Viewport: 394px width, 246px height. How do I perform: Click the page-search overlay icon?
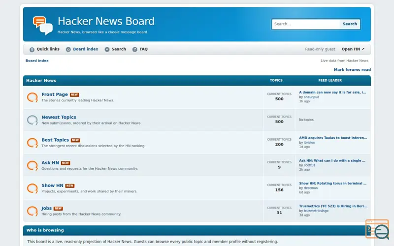coord(377,229)
